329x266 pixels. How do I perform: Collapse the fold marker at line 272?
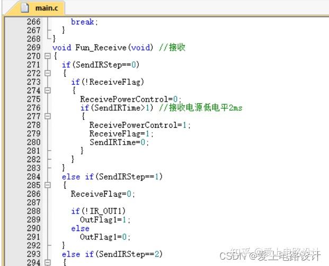[x=48, y=73]
